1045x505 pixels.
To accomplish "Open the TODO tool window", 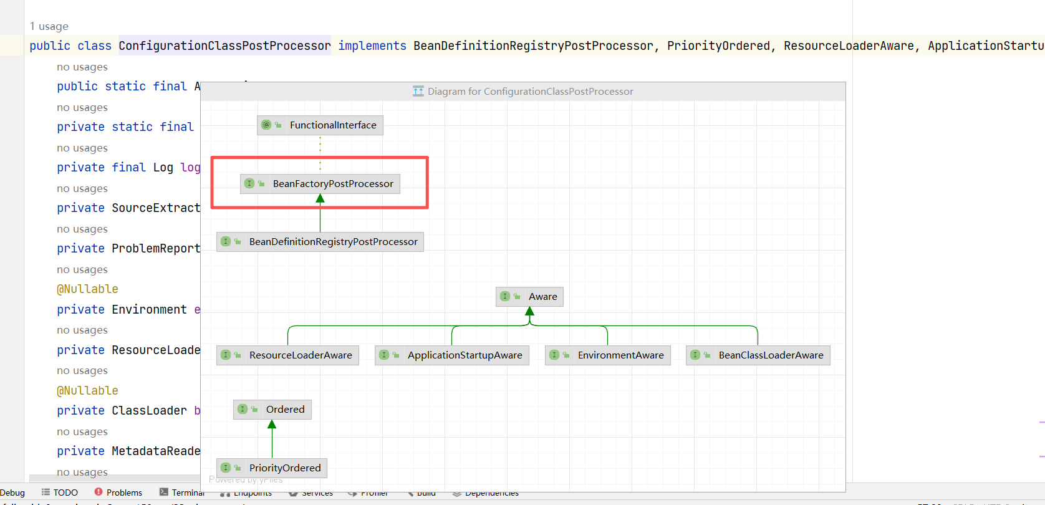I will click(60, 493).
